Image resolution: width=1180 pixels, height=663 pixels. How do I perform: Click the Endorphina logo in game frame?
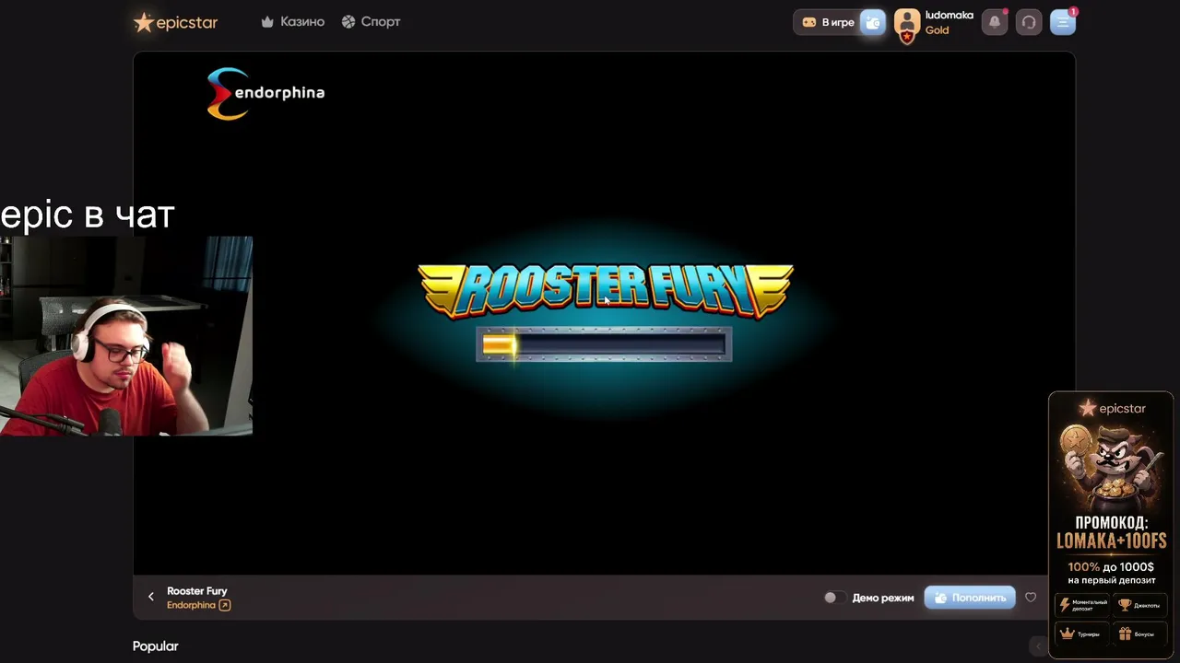pos(265,93)
